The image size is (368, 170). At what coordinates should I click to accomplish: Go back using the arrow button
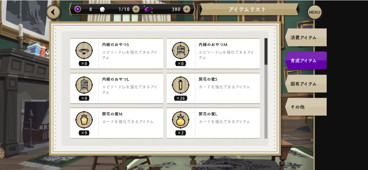coord(53,12)
